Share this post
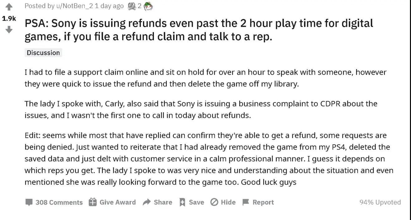411x220 pixels. (157, 202)
